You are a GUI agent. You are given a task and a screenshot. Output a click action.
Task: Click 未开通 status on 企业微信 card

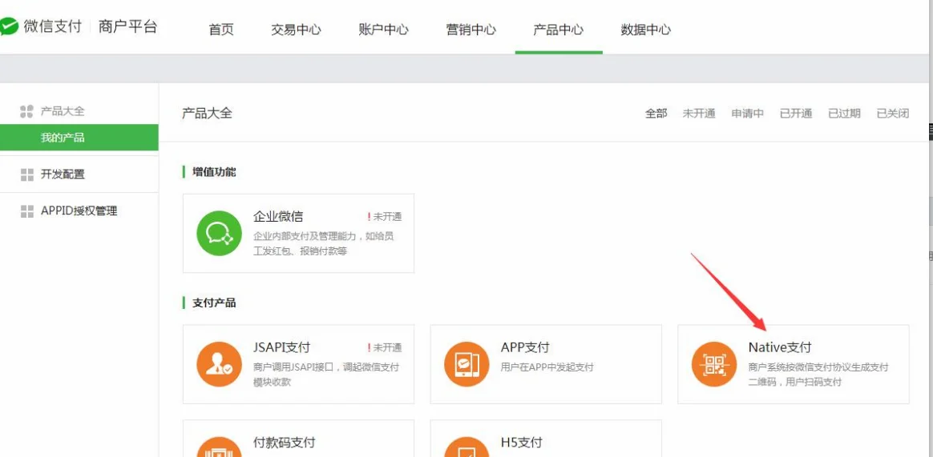click(x=385, y=217)
